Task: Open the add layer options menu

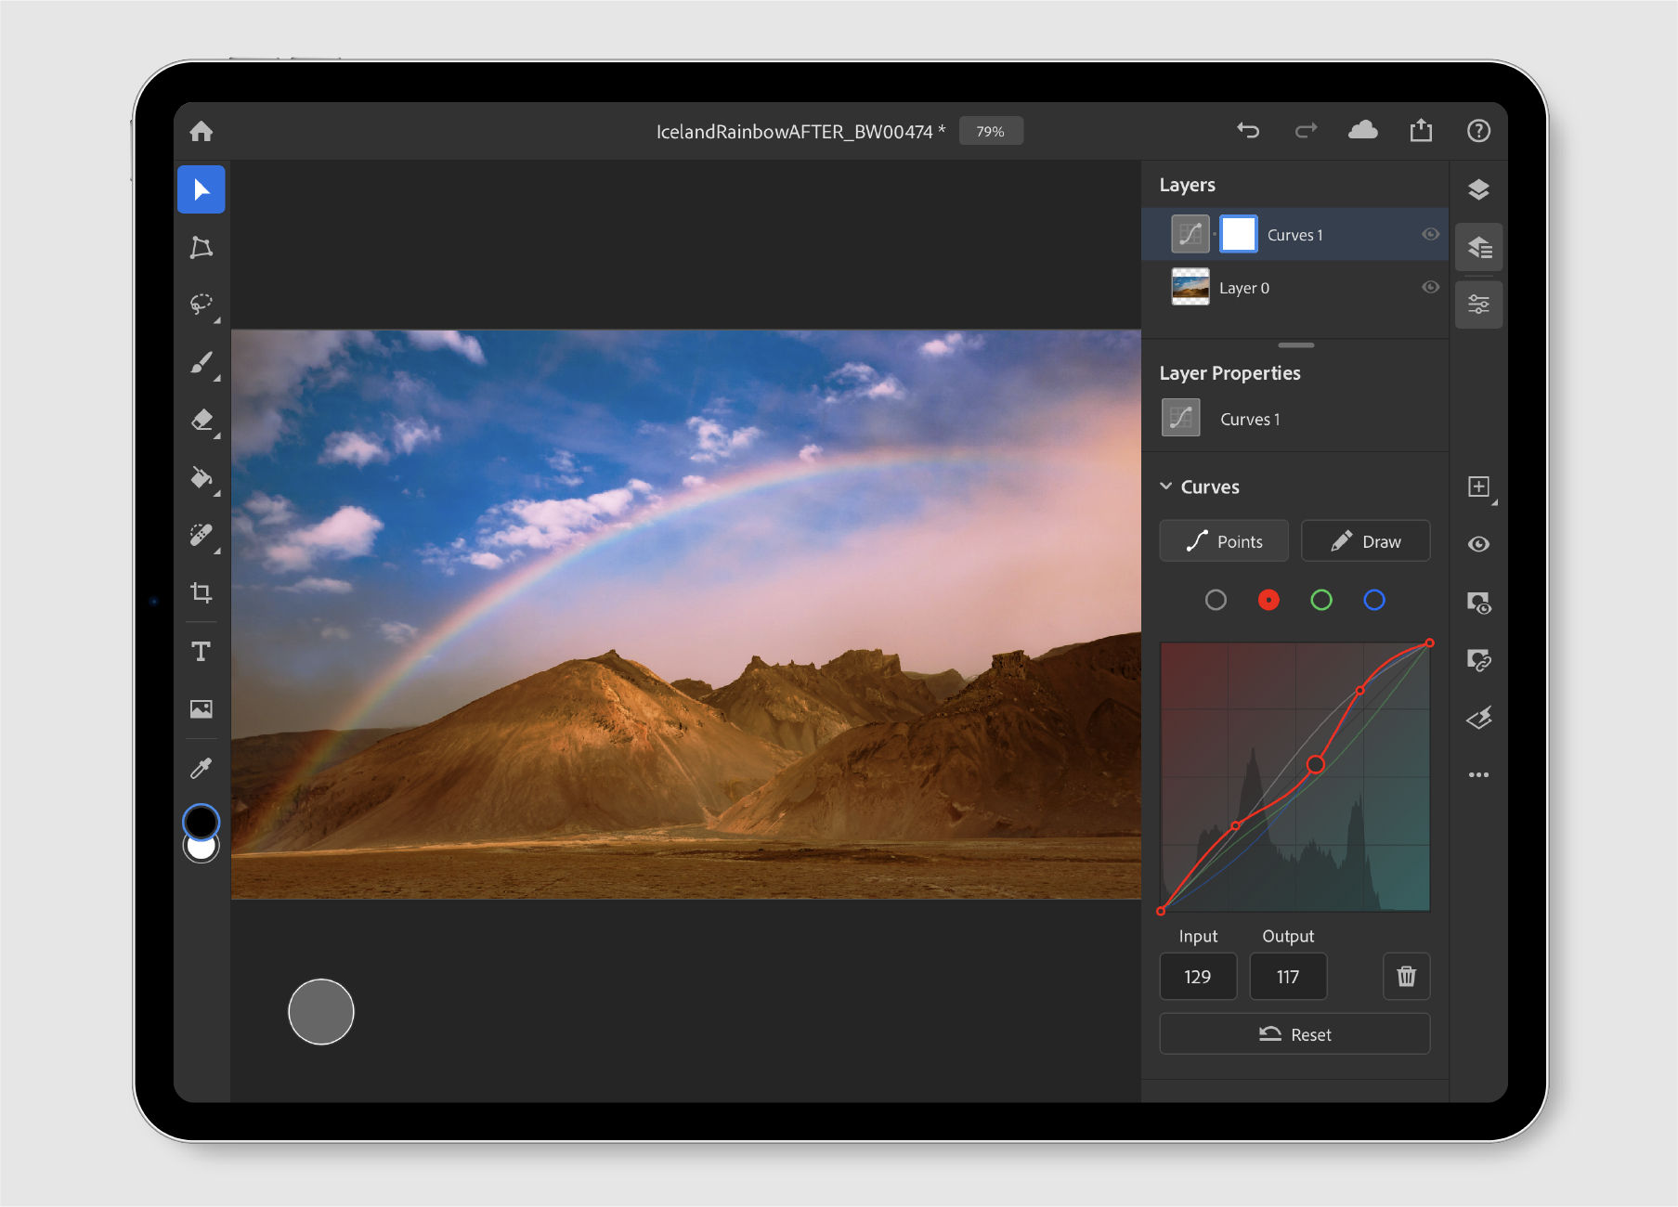Action: 1478,487
